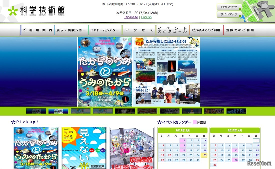This screenshot has width=275, height=169.
Task: Open the たからのうみ Pickup poster
Action: [x=36, y=148]
